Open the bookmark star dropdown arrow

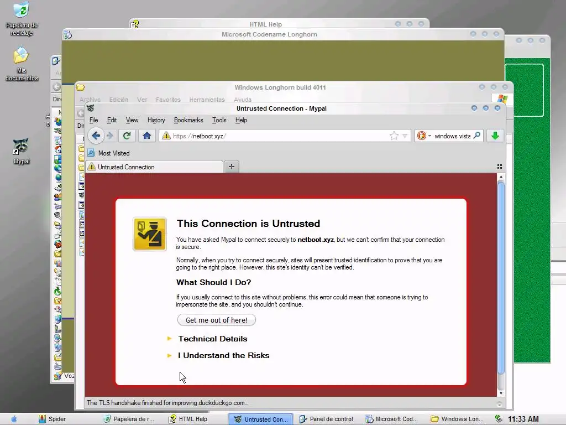coord(405,136)
